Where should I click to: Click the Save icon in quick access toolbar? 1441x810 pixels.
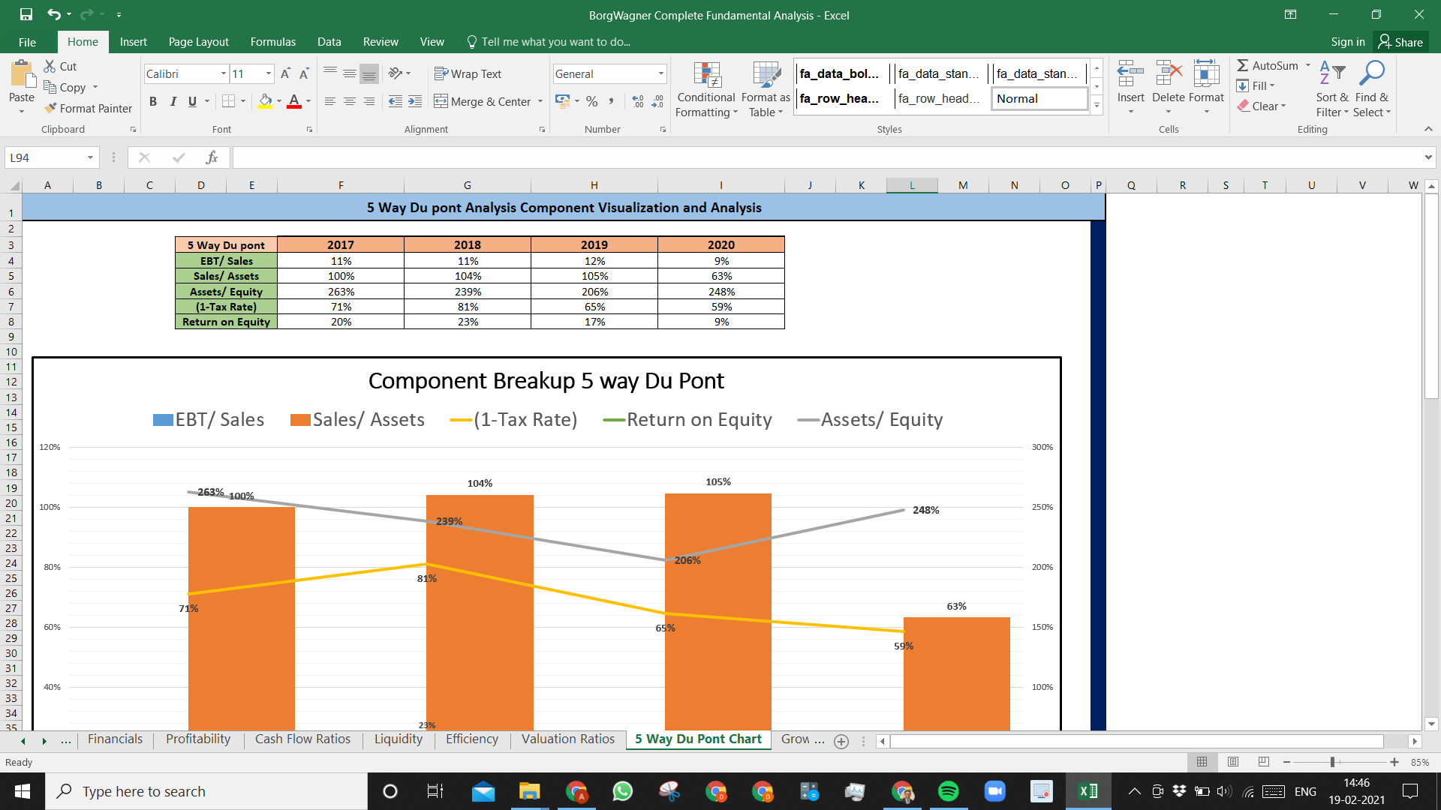point(26,14)
